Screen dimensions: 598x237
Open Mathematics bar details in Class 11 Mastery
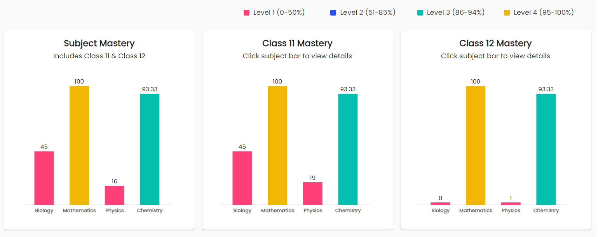pyautogui.click(x=277, y=145)
